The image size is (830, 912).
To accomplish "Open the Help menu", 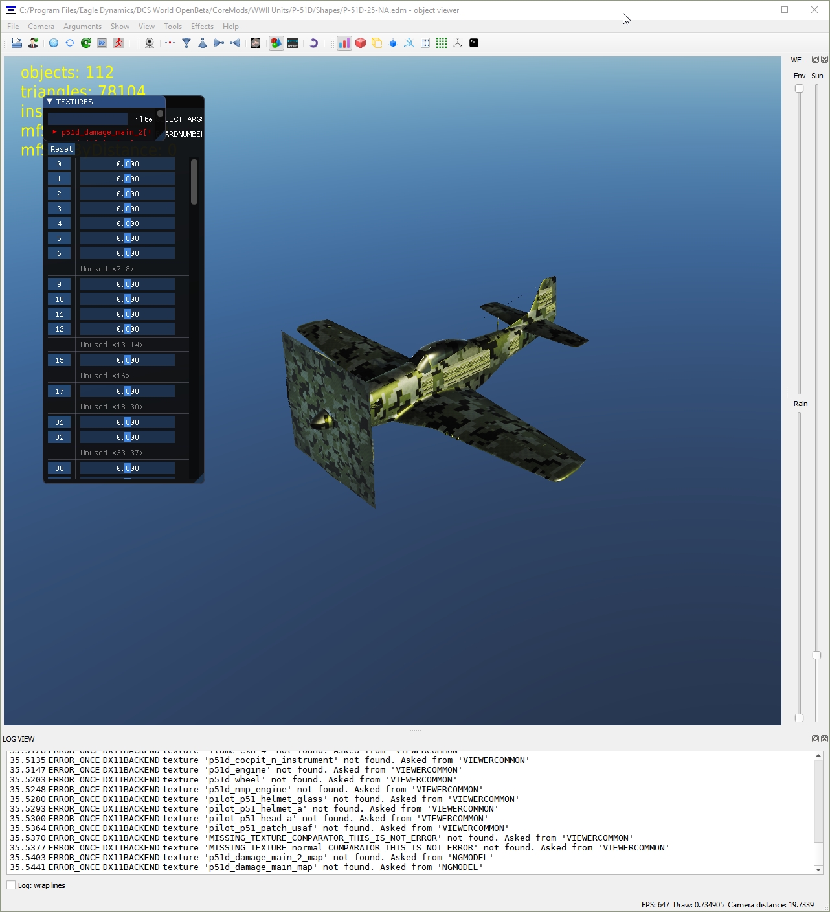I will tap(230, 27).
